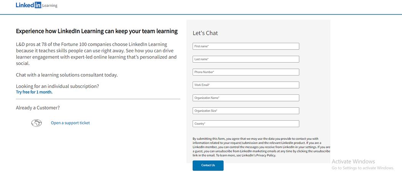Click the Organization Name field
This screenshot has width=402, height=173.
246,98
